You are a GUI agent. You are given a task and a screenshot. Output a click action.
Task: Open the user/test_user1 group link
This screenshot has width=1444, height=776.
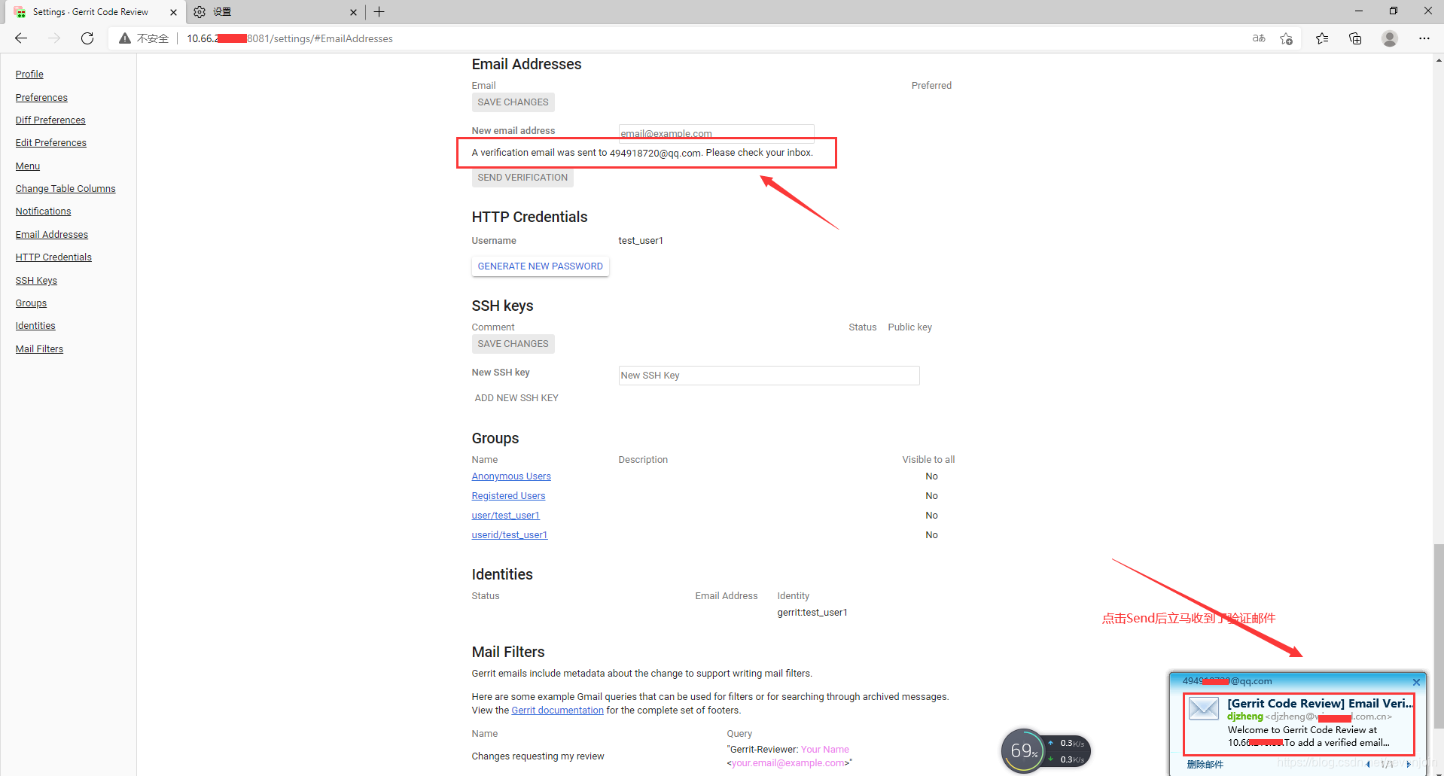(505, 516)
